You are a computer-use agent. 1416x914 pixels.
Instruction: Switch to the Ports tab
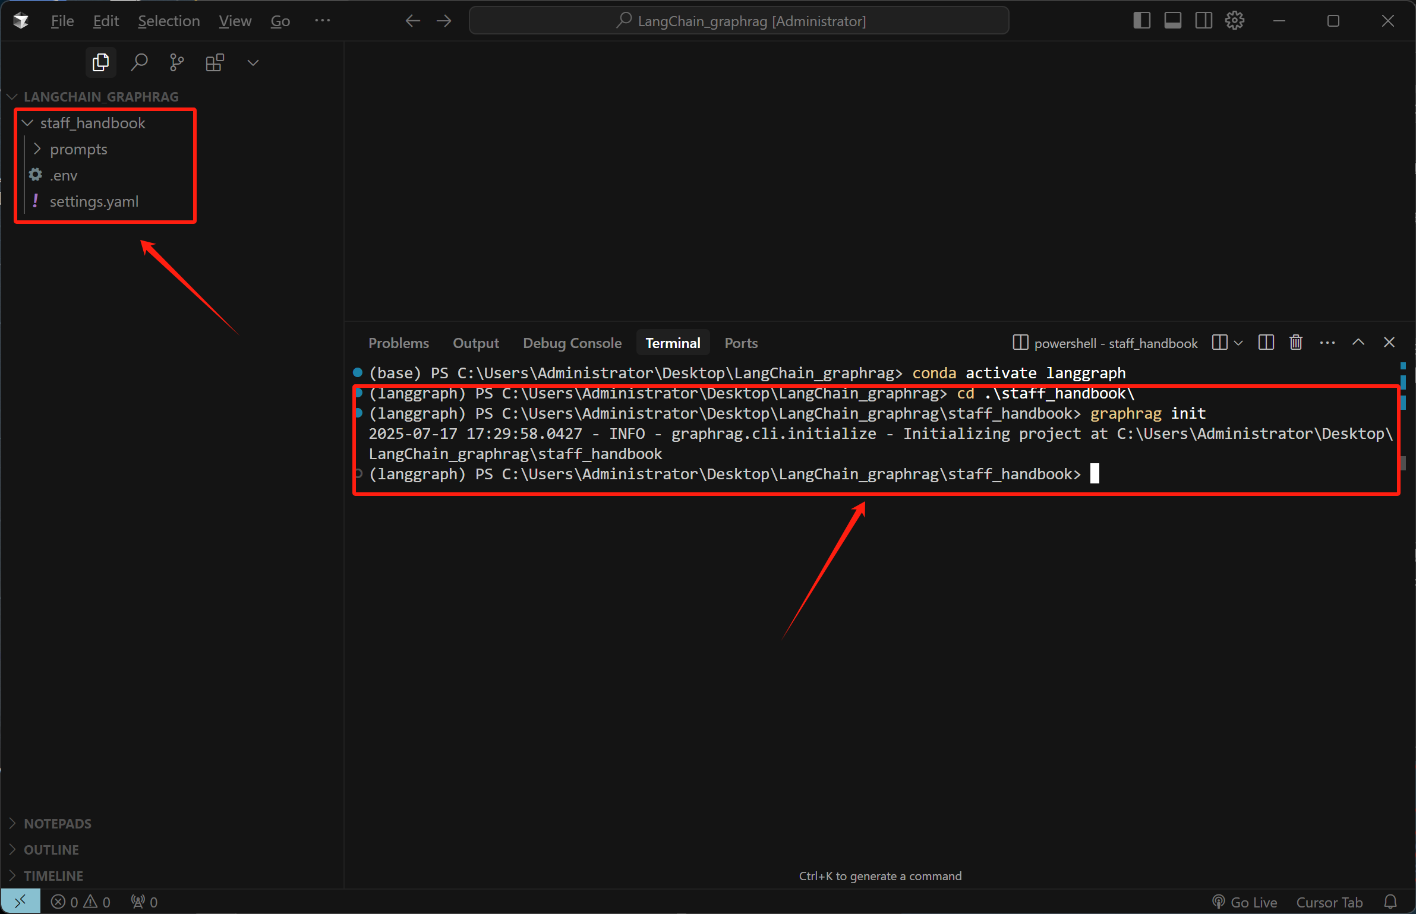(741, 343)
